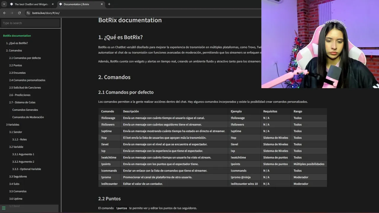The width and height of the screenshot is (379, 213).
Task: Reload the page with the refresh icon
Action: click(19, 13)
